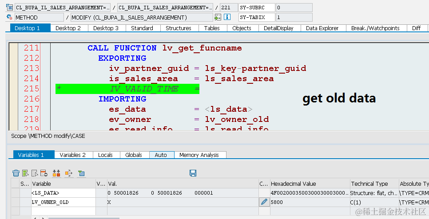Click lv_owner_old in the code editor

click(x=237, y=119)
